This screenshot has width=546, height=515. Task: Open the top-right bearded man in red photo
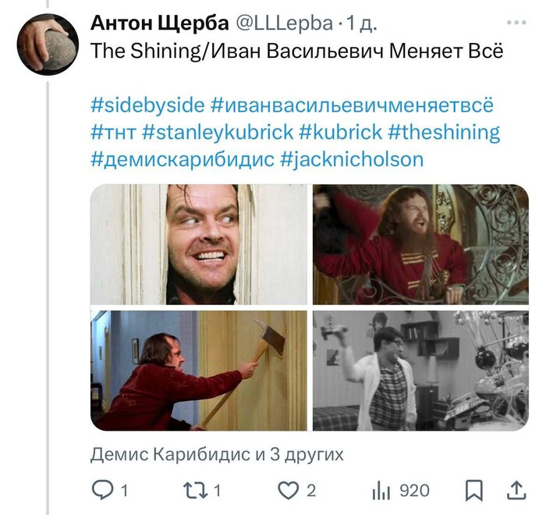[420, 244]
